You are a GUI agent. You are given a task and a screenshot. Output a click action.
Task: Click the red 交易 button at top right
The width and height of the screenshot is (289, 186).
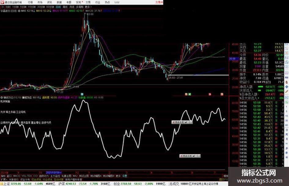159,2
